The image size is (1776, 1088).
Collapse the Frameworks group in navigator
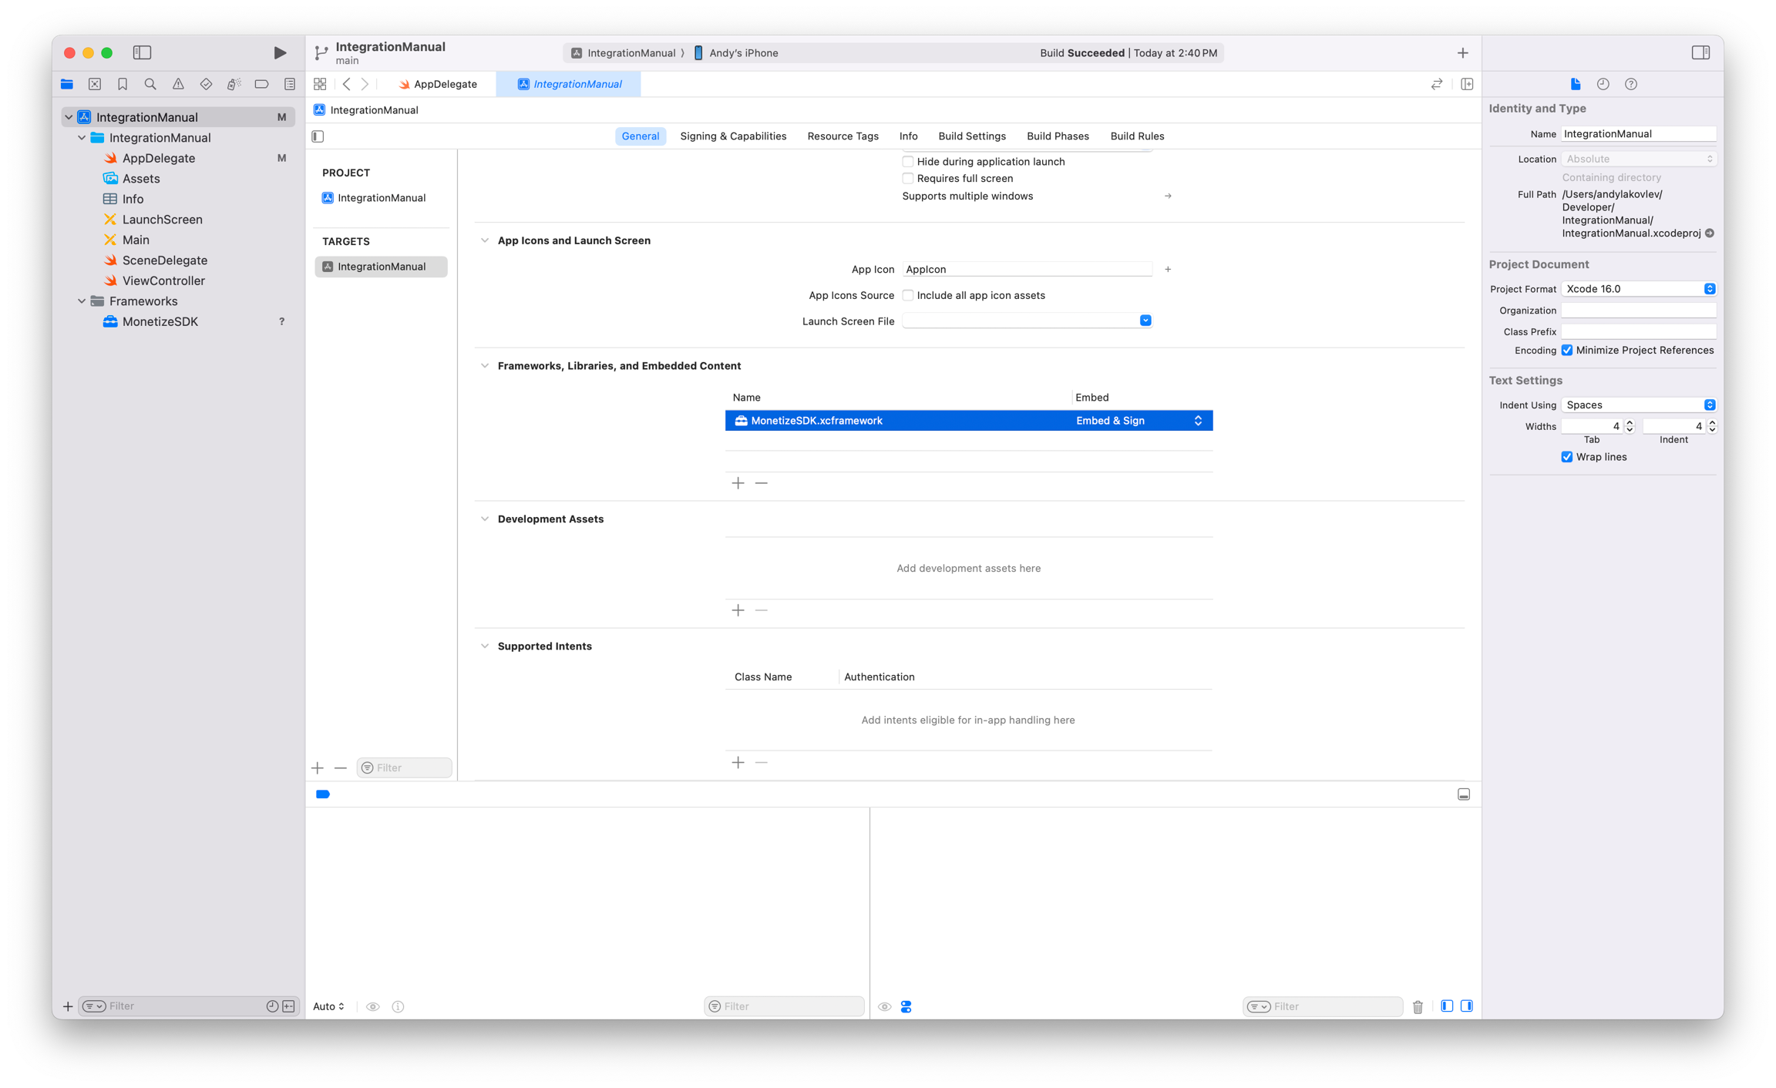pyautogui.click(x=82, y=301)
